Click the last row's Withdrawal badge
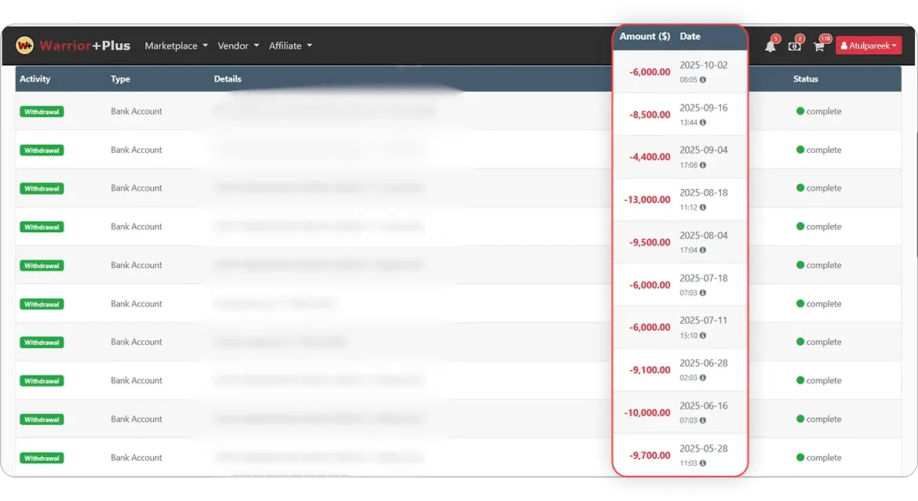Screen dimensions: 918x501 click(x=42, y=458)
